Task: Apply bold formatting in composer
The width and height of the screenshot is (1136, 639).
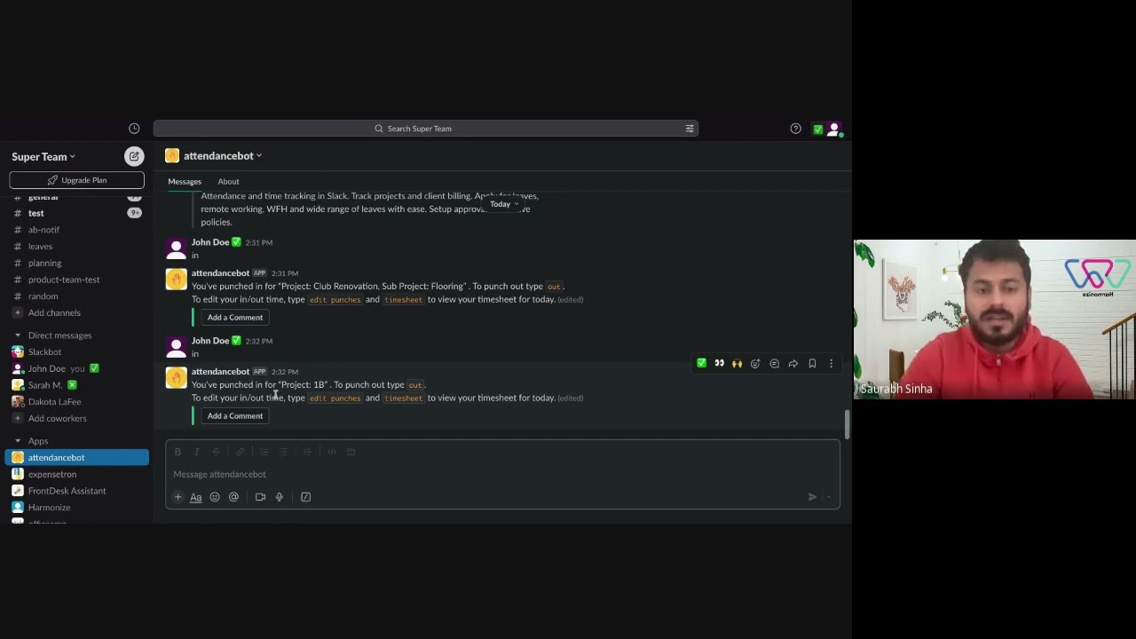Action: [177, 452]
